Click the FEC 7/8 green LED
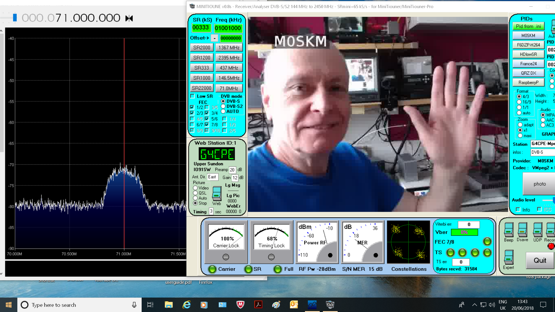Screen dimensions: 555x312 (487, 241)
